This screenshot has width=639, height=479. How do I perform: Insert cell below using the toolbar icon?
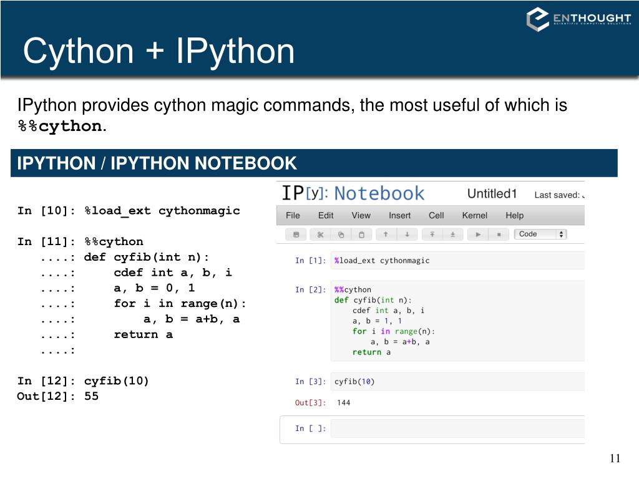[452, 235]
